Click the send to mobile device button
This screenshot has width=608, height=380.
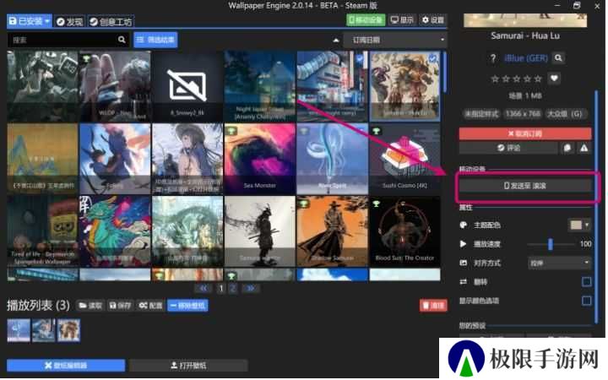[525, 186]
